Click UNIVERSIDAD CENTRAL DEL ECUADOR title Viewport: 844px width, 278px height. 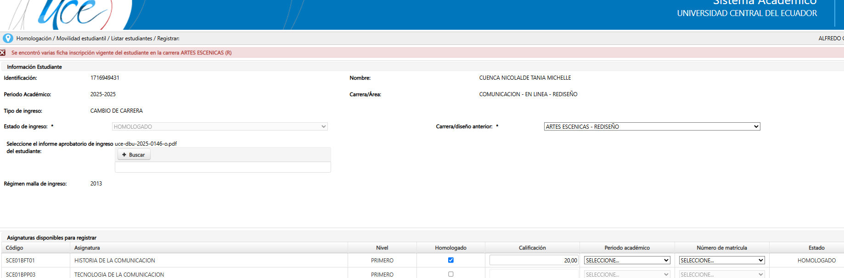click(x=747, y=13)
